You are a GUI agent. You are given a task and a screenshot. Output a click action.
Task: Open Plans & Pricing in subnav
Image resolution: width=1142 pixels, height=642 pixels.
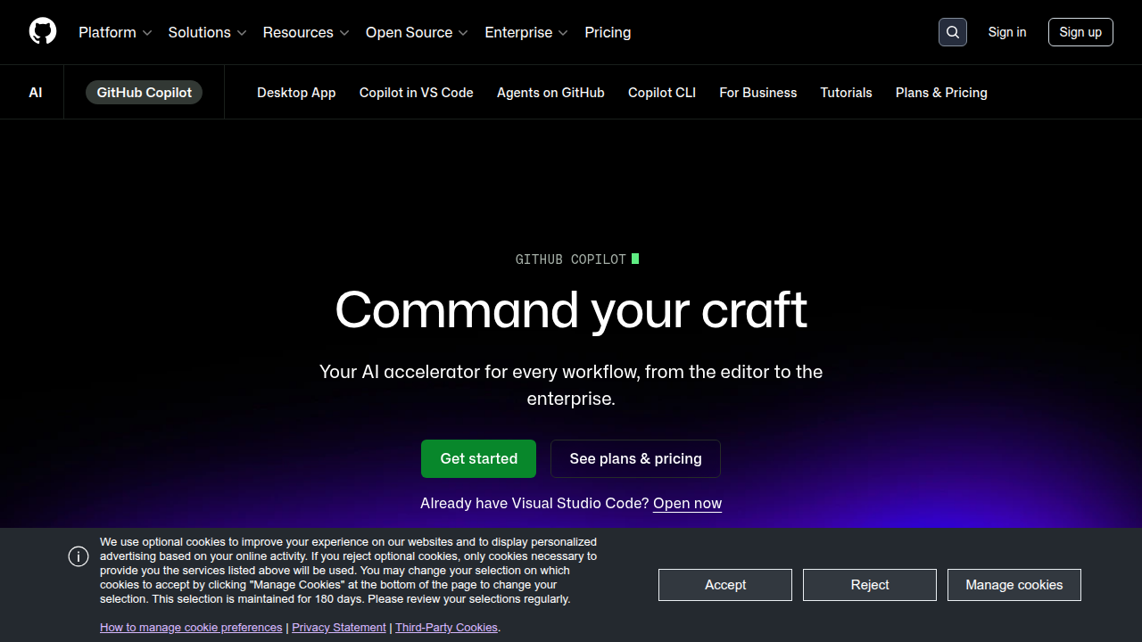pyautogui.click(x=941, y=93)
